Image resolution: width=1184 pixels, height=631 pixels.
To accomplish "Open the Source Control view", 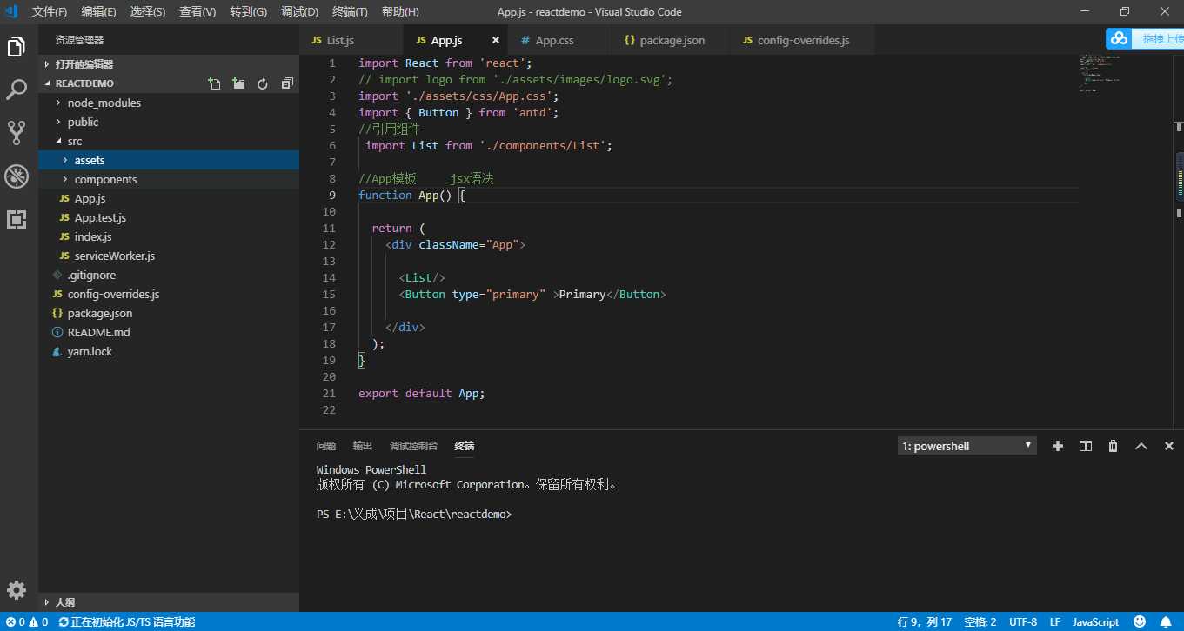I will click(17, 132).
